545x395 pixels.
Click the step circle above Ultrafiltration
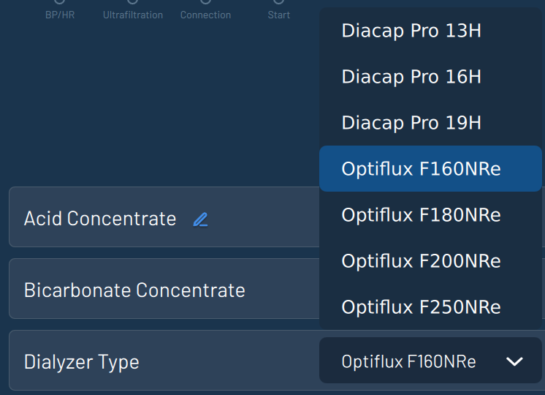(x=133, y=1)
